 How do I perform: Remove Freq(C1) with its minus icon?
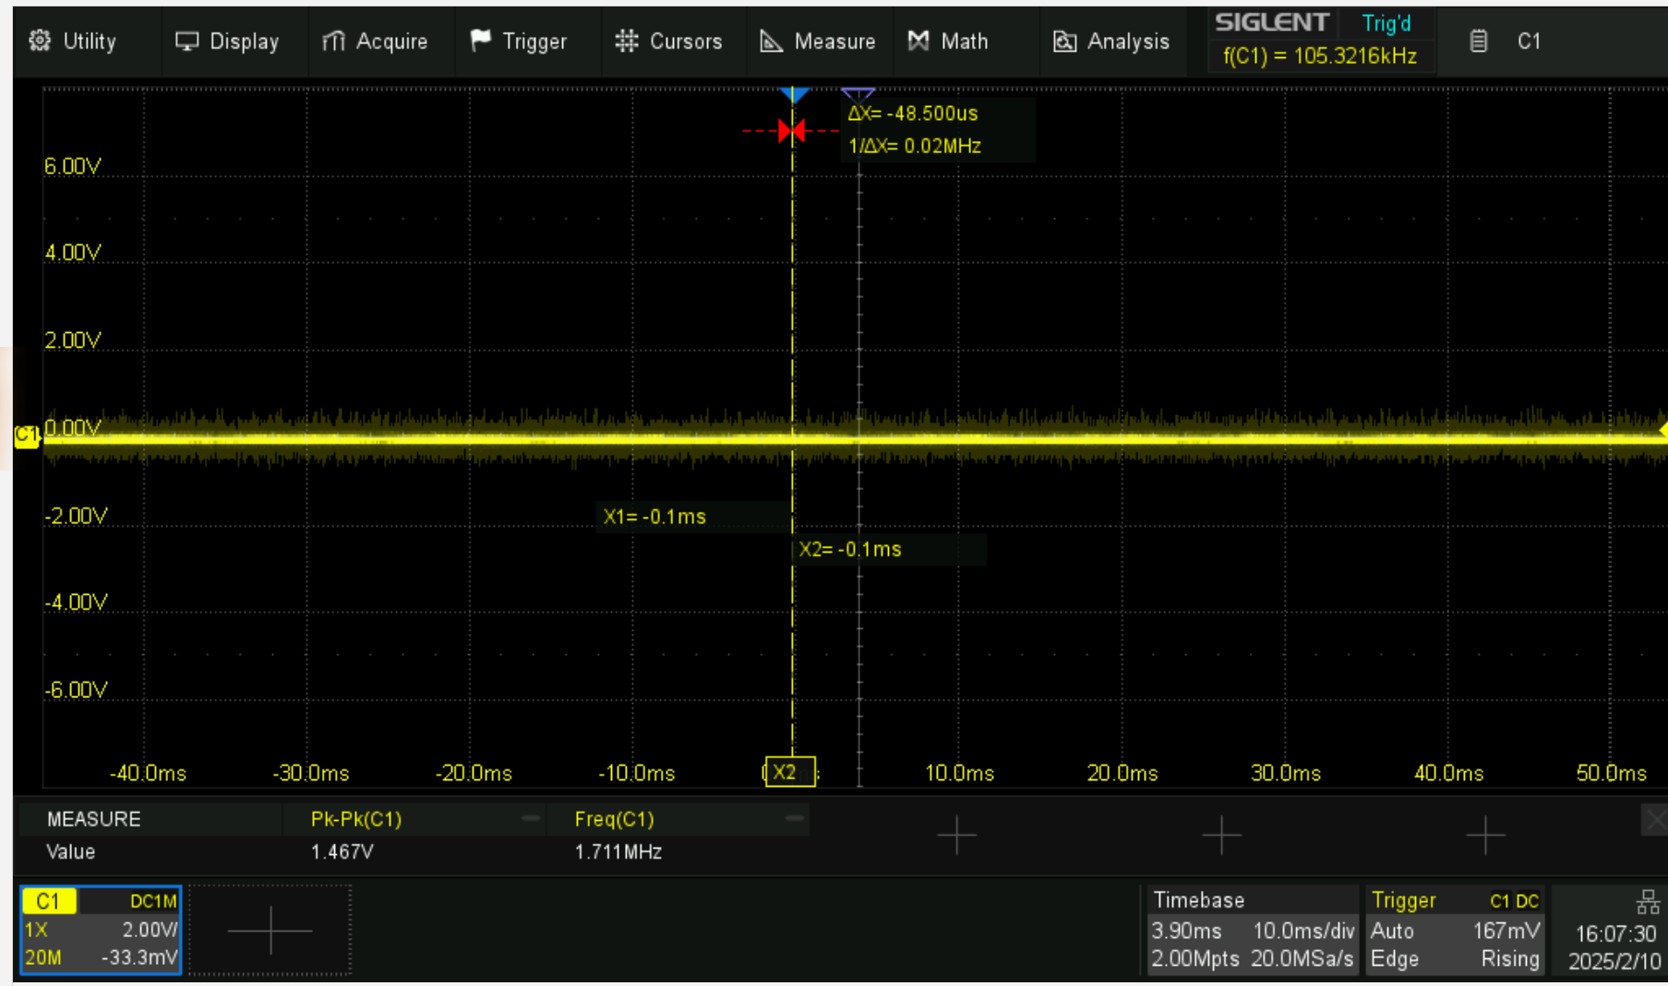tap(795, 818)
